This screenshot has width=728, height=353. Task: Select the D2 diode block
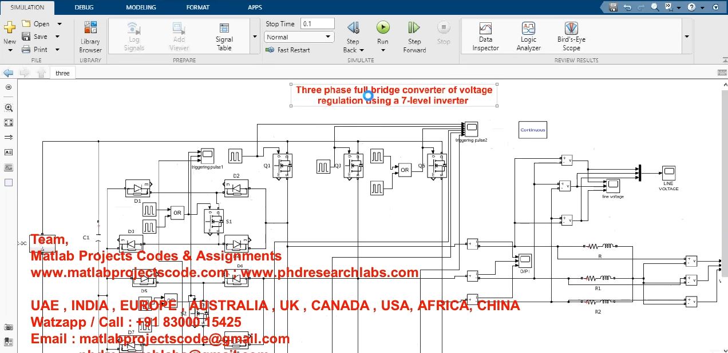[x=236, y=188]
